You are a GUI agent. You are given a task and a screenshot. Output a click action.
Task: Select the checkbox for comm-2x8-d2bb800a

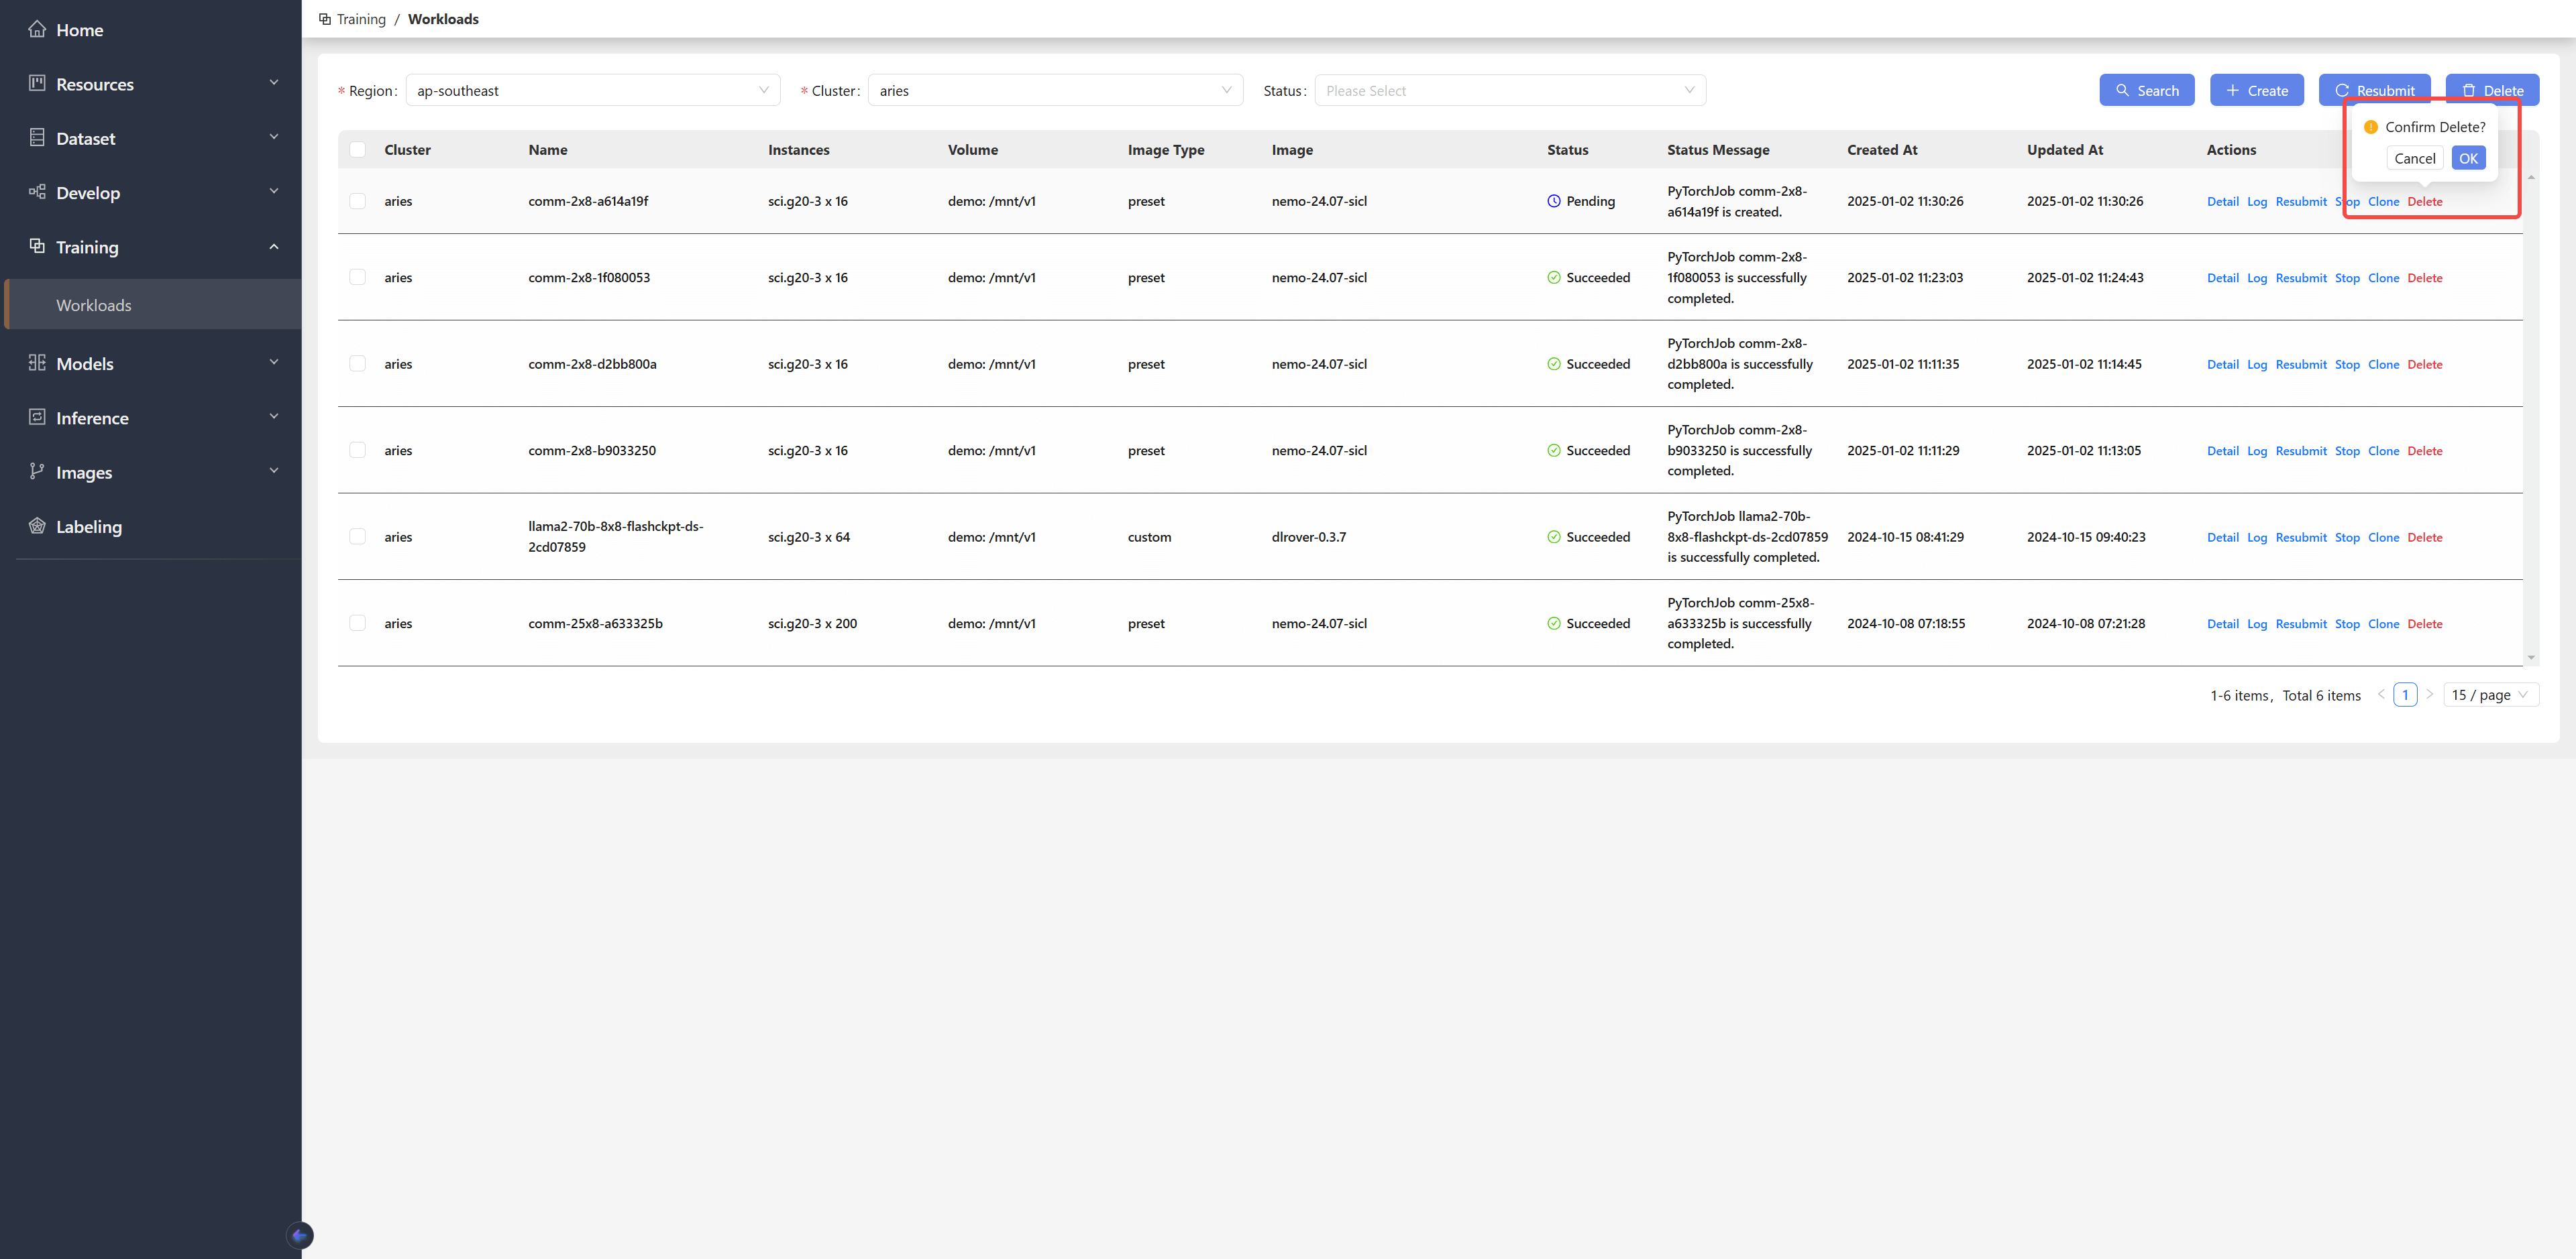point(357,364)
